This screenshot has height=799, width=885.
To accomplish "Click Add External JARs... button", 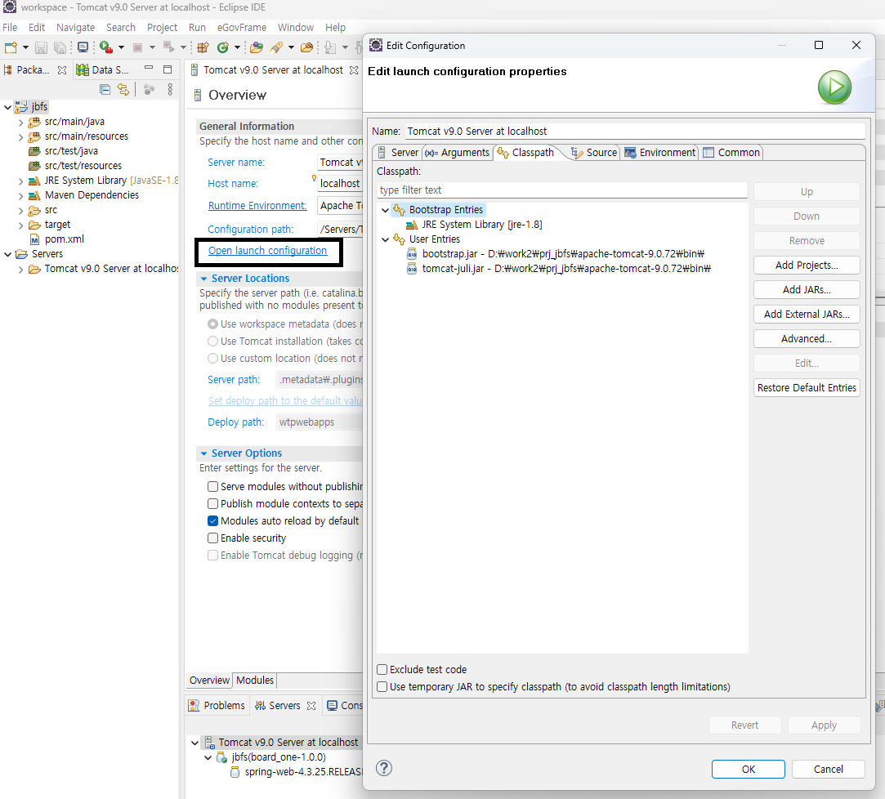I will click(x=807, y=315).
